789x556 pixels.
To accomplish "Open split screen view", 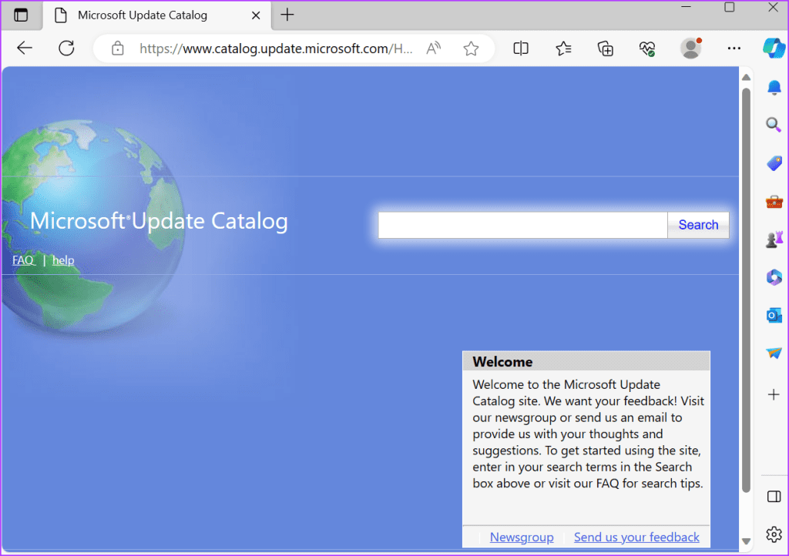I will (520, 48).
